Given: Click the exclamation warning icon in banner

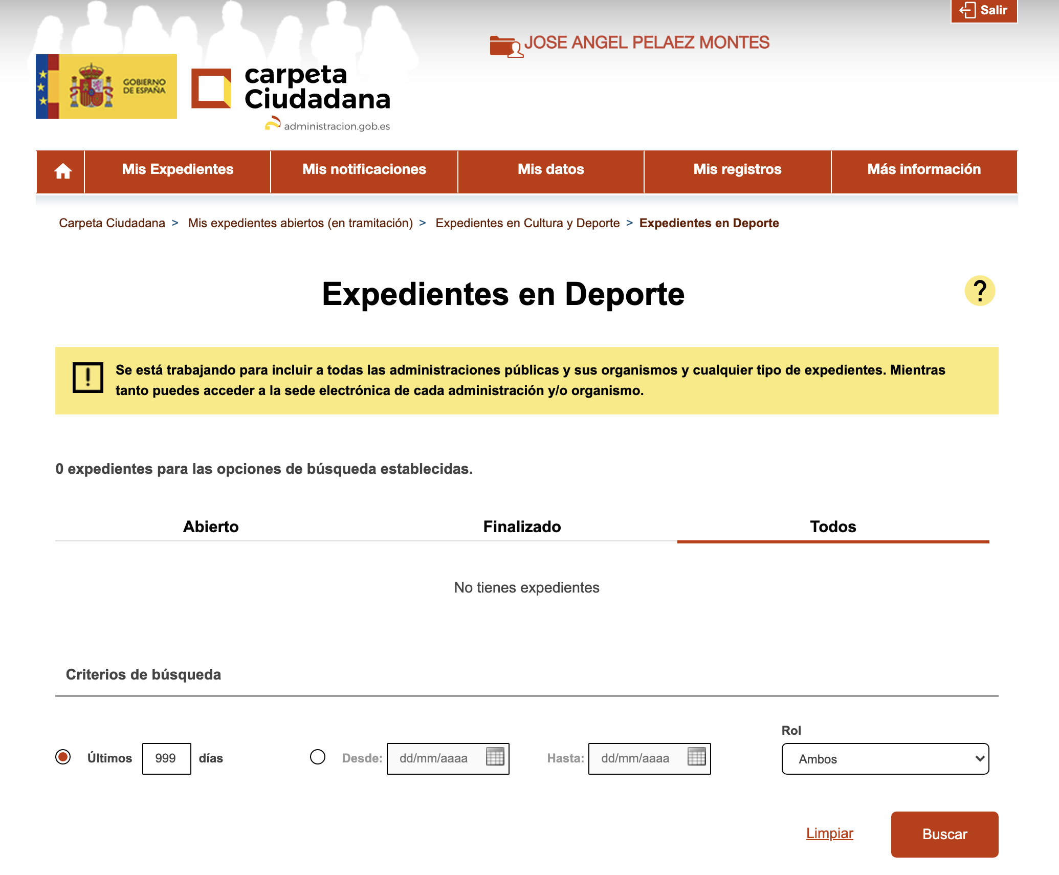Looking at the screenshot, I should pos(88,378).
